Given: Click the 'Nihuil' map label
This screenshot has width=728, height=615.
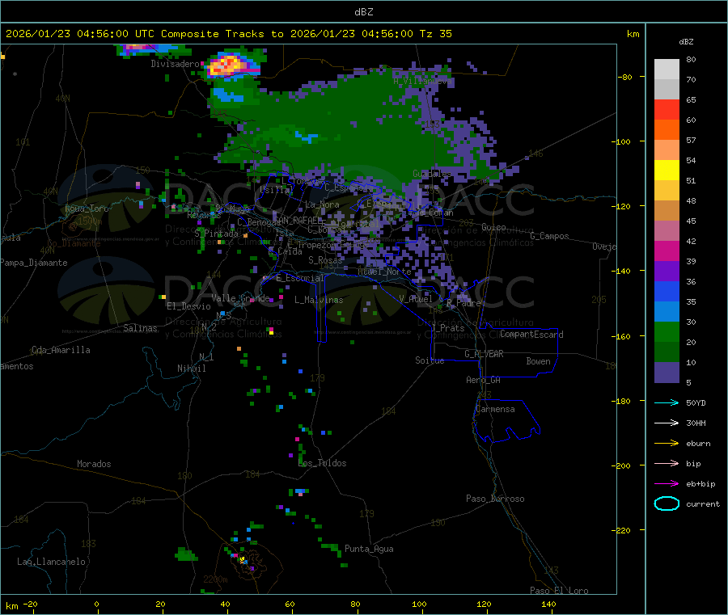Looking at the screenshot, I should (192, 369).
